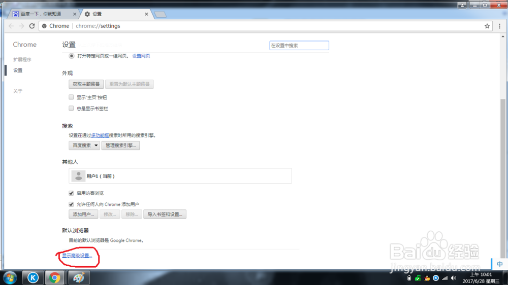Click the Get themes button

(86, 84)
